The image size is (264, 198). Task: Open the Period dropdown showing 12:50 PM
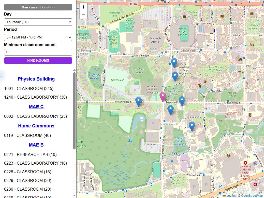pyautogui.click(x=38, y=37)
